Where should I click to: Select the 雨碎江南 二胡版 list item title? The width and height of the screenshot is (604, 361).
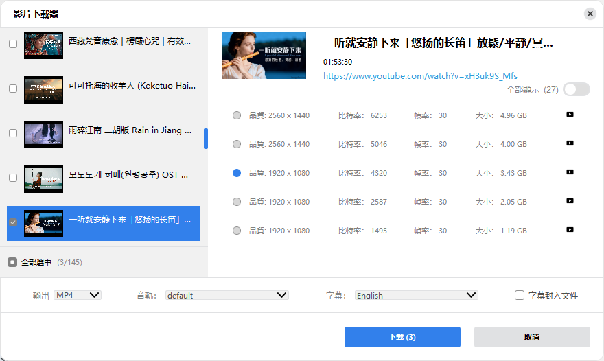130,130
